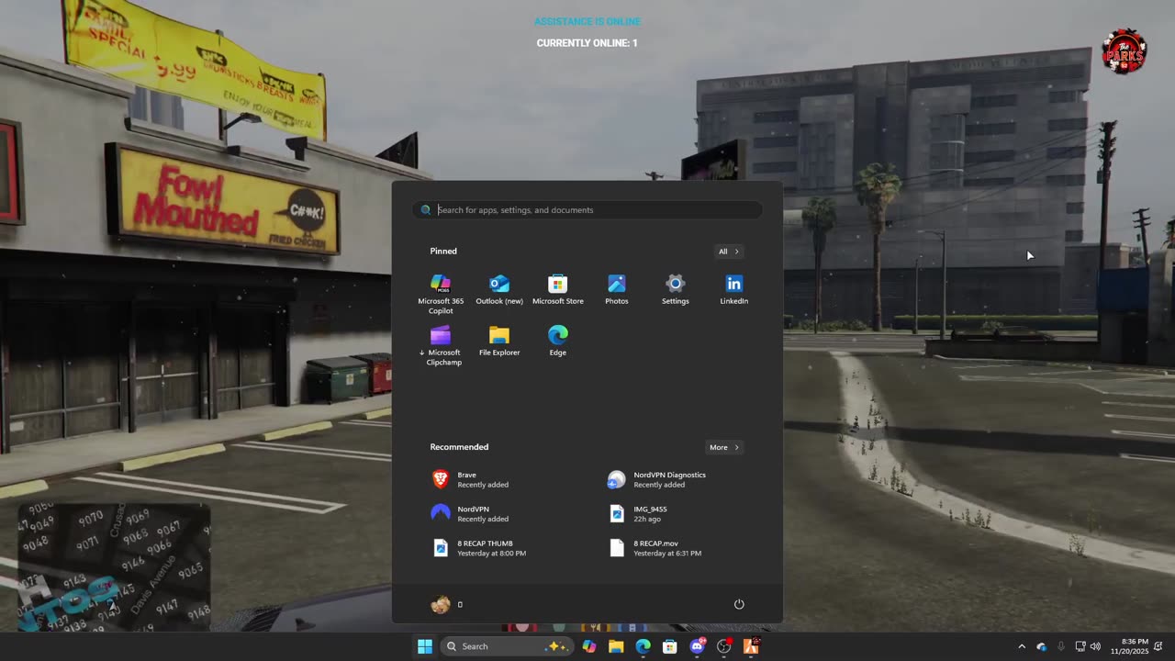Launch Edge from the Pinned section
This screenshot has height=661, width=1175.
558,341
